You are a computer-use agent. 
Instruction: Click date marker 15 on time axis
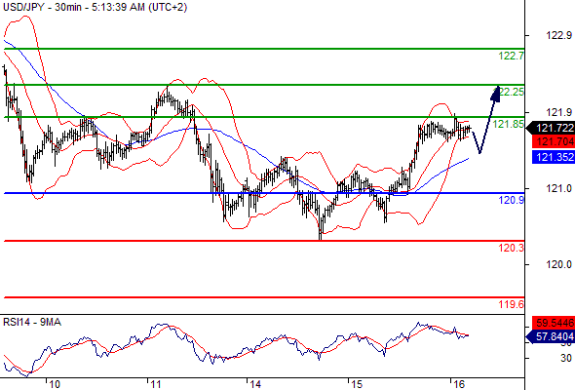coord(357,384)
